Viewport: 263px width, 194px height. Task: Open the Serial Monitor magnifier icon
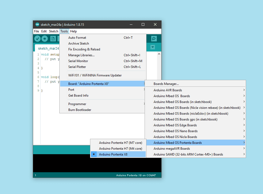[154, 39]
